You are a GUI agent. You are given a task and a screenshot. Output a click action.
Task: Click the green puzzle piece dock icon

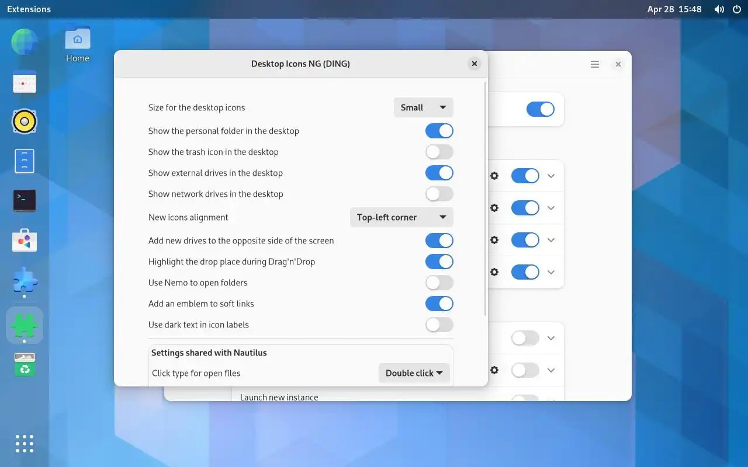click(25, 325)
